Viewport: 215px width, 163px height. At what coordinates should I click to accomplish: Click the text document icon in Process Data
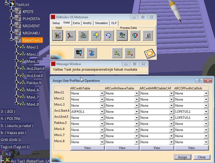click(x=148, y=36)
